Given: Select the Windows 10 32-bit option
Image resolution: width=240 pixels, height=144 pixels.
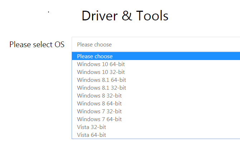Looking at the screenshot, I should tap(101, 72).
